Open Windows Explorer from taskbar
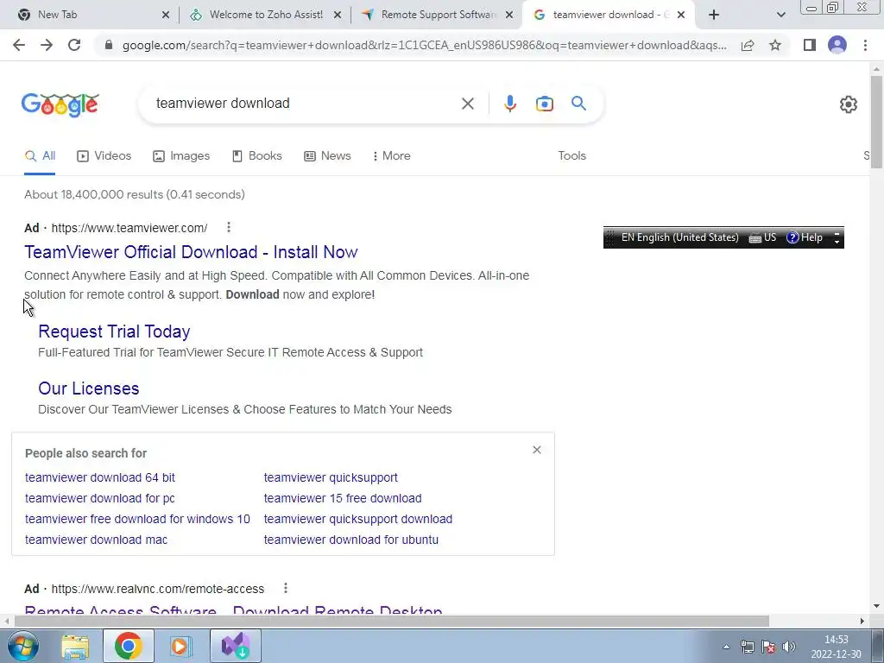This screenshot has width=884, height=663. click(75, 646)
